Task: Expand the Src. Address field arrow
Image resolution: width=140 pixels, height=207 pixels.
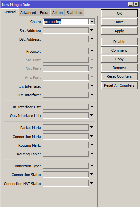Action: [92, 30]
